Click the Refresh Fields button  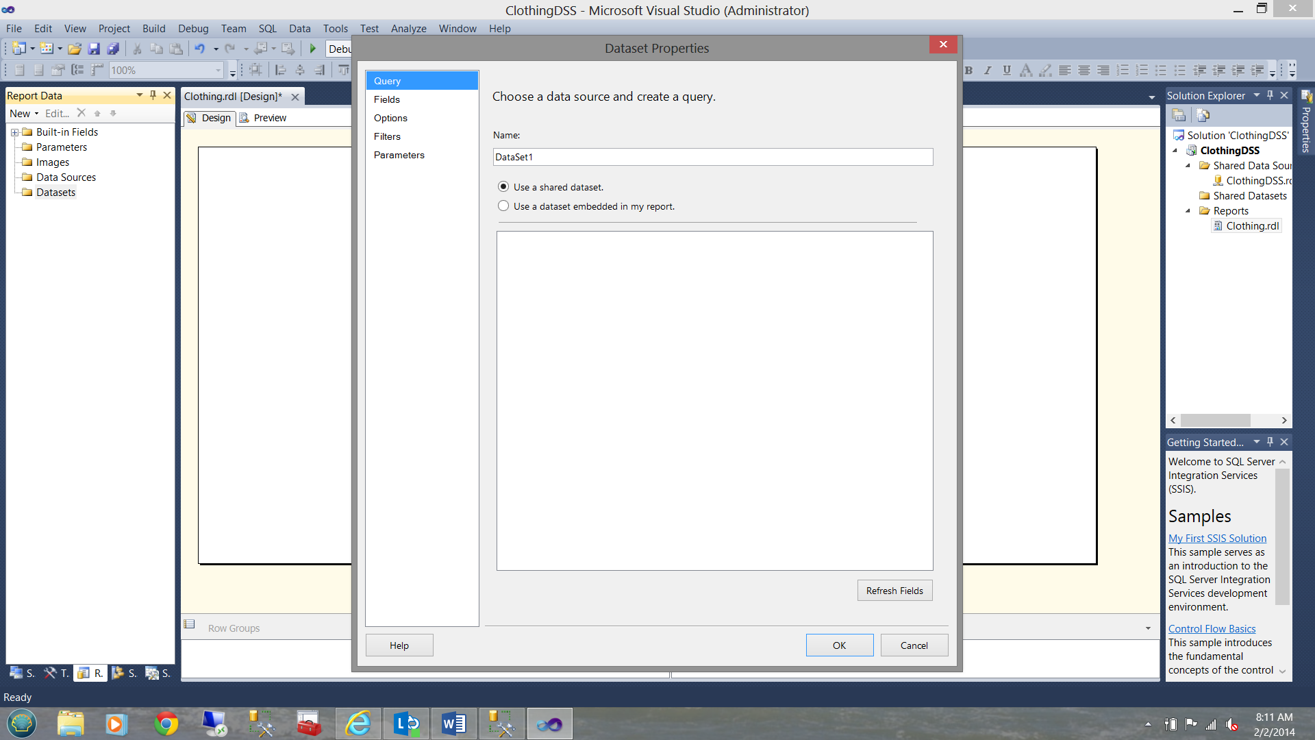pos(894,591)
